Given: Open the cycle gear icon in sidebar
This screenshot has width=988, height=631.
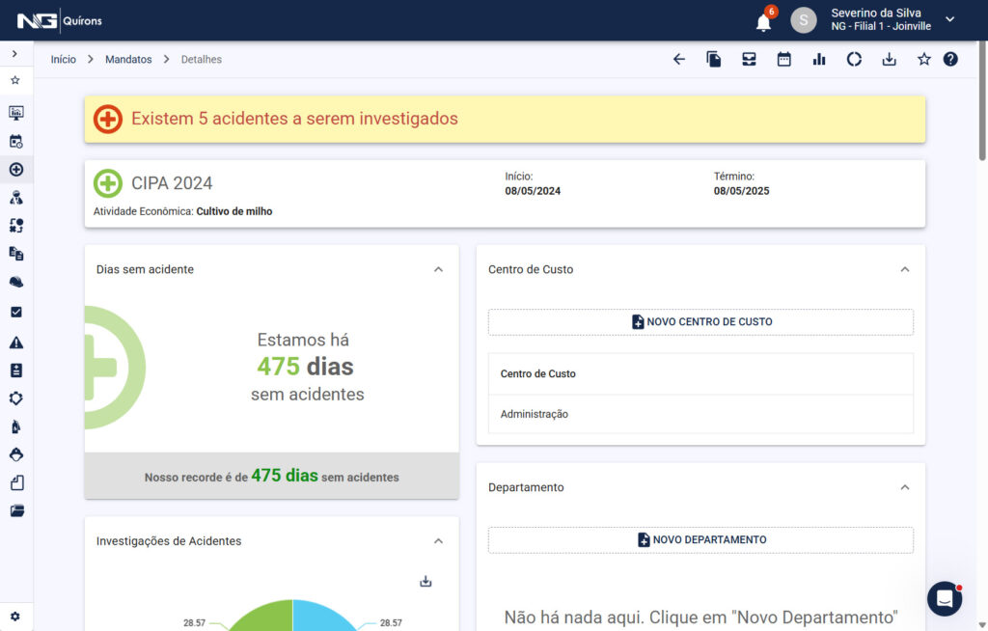Looking at the screenshot, I should tap(16, 398).
